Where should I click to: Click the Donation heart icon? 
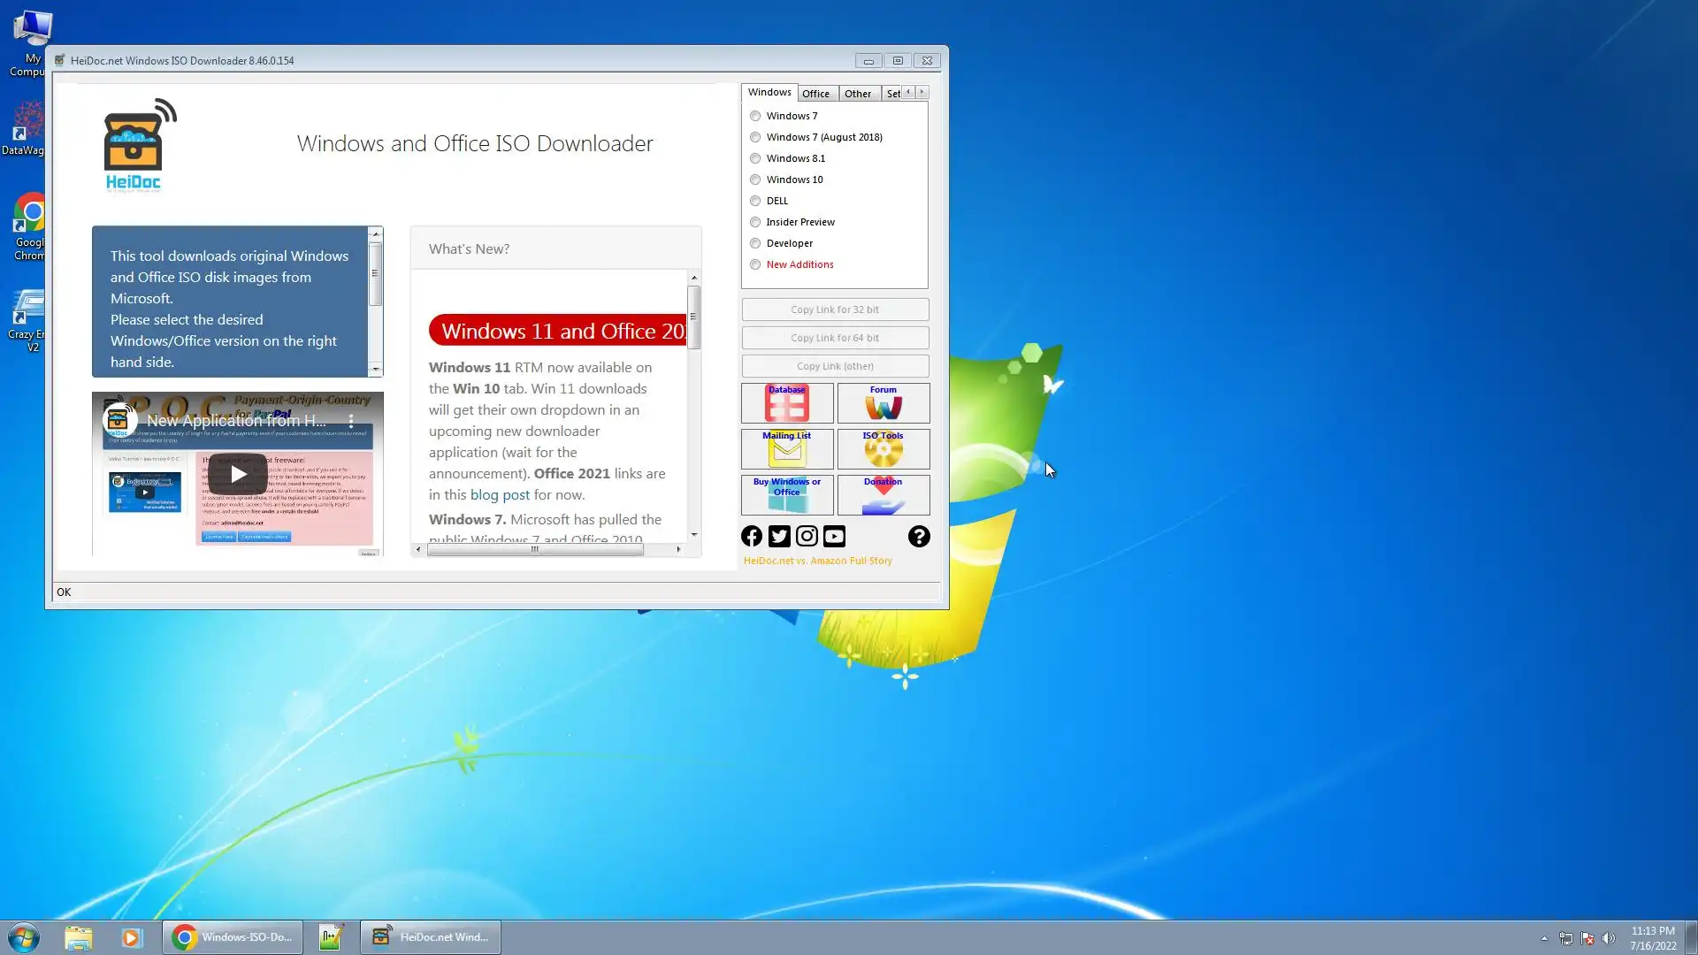[883, 495]
